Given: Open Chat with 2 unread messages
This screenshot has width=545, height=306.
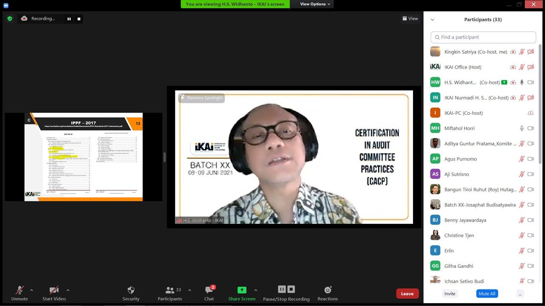Looking at the screenshot, I should click(209, 293).
